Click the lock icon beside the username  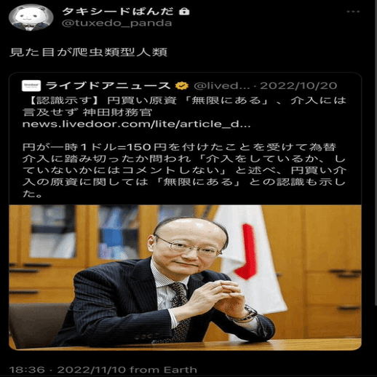click(x=184, y=12)
